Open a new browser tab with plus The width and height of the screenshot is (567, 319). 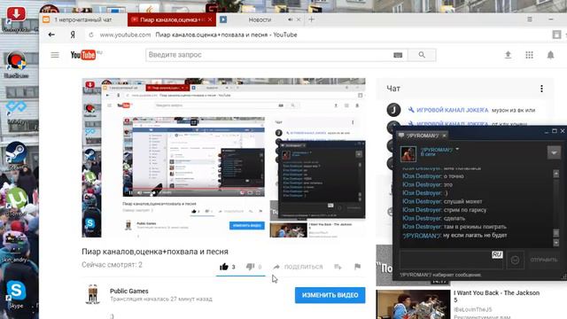click(x=311, y=19)
